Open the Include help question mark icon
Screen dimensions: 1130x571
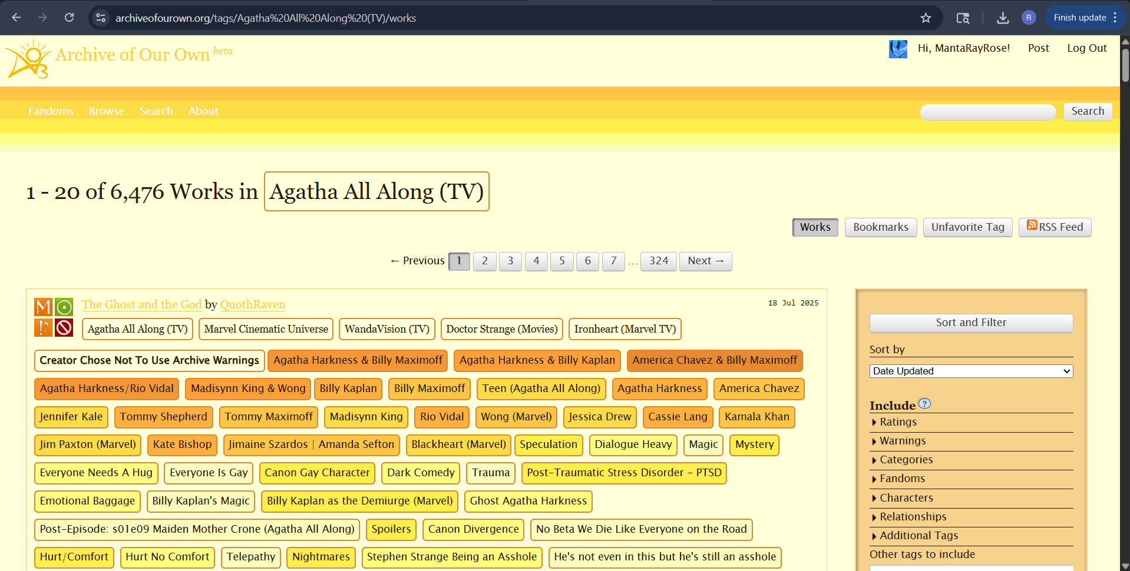point(924,404)
